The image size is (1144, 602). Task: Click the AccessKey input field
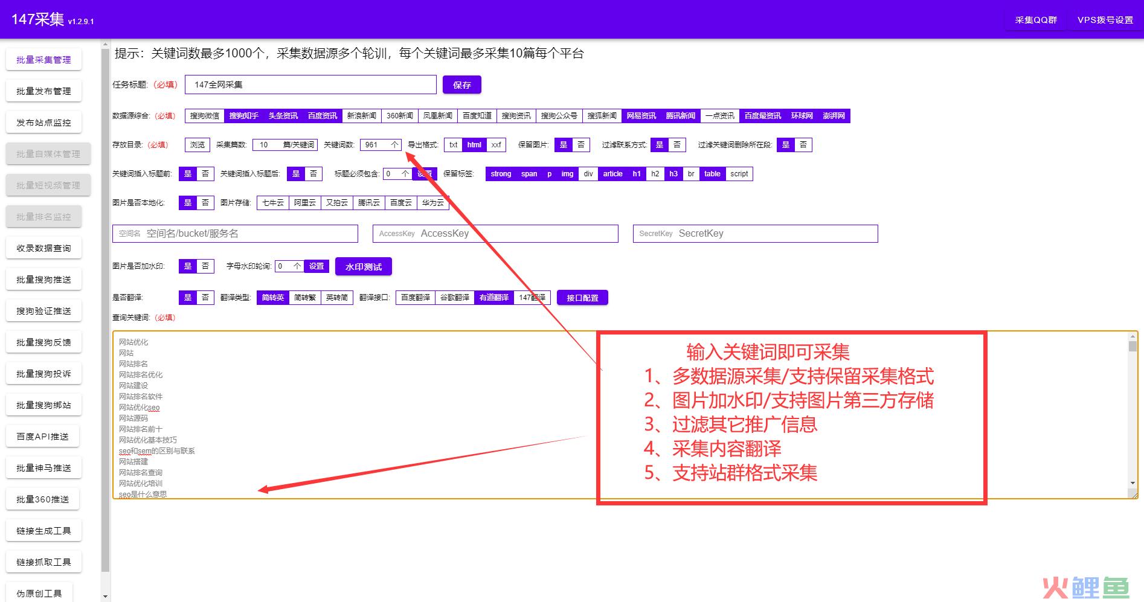[x=495, y=234]
